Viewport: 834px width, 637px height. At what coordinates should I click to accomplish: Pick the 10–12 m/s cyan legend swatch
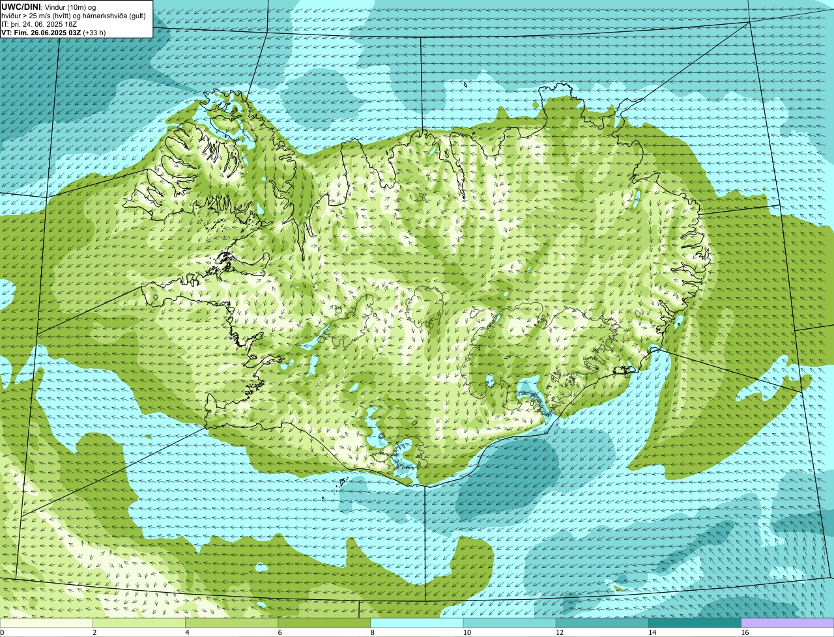click(x=510, y=623)
